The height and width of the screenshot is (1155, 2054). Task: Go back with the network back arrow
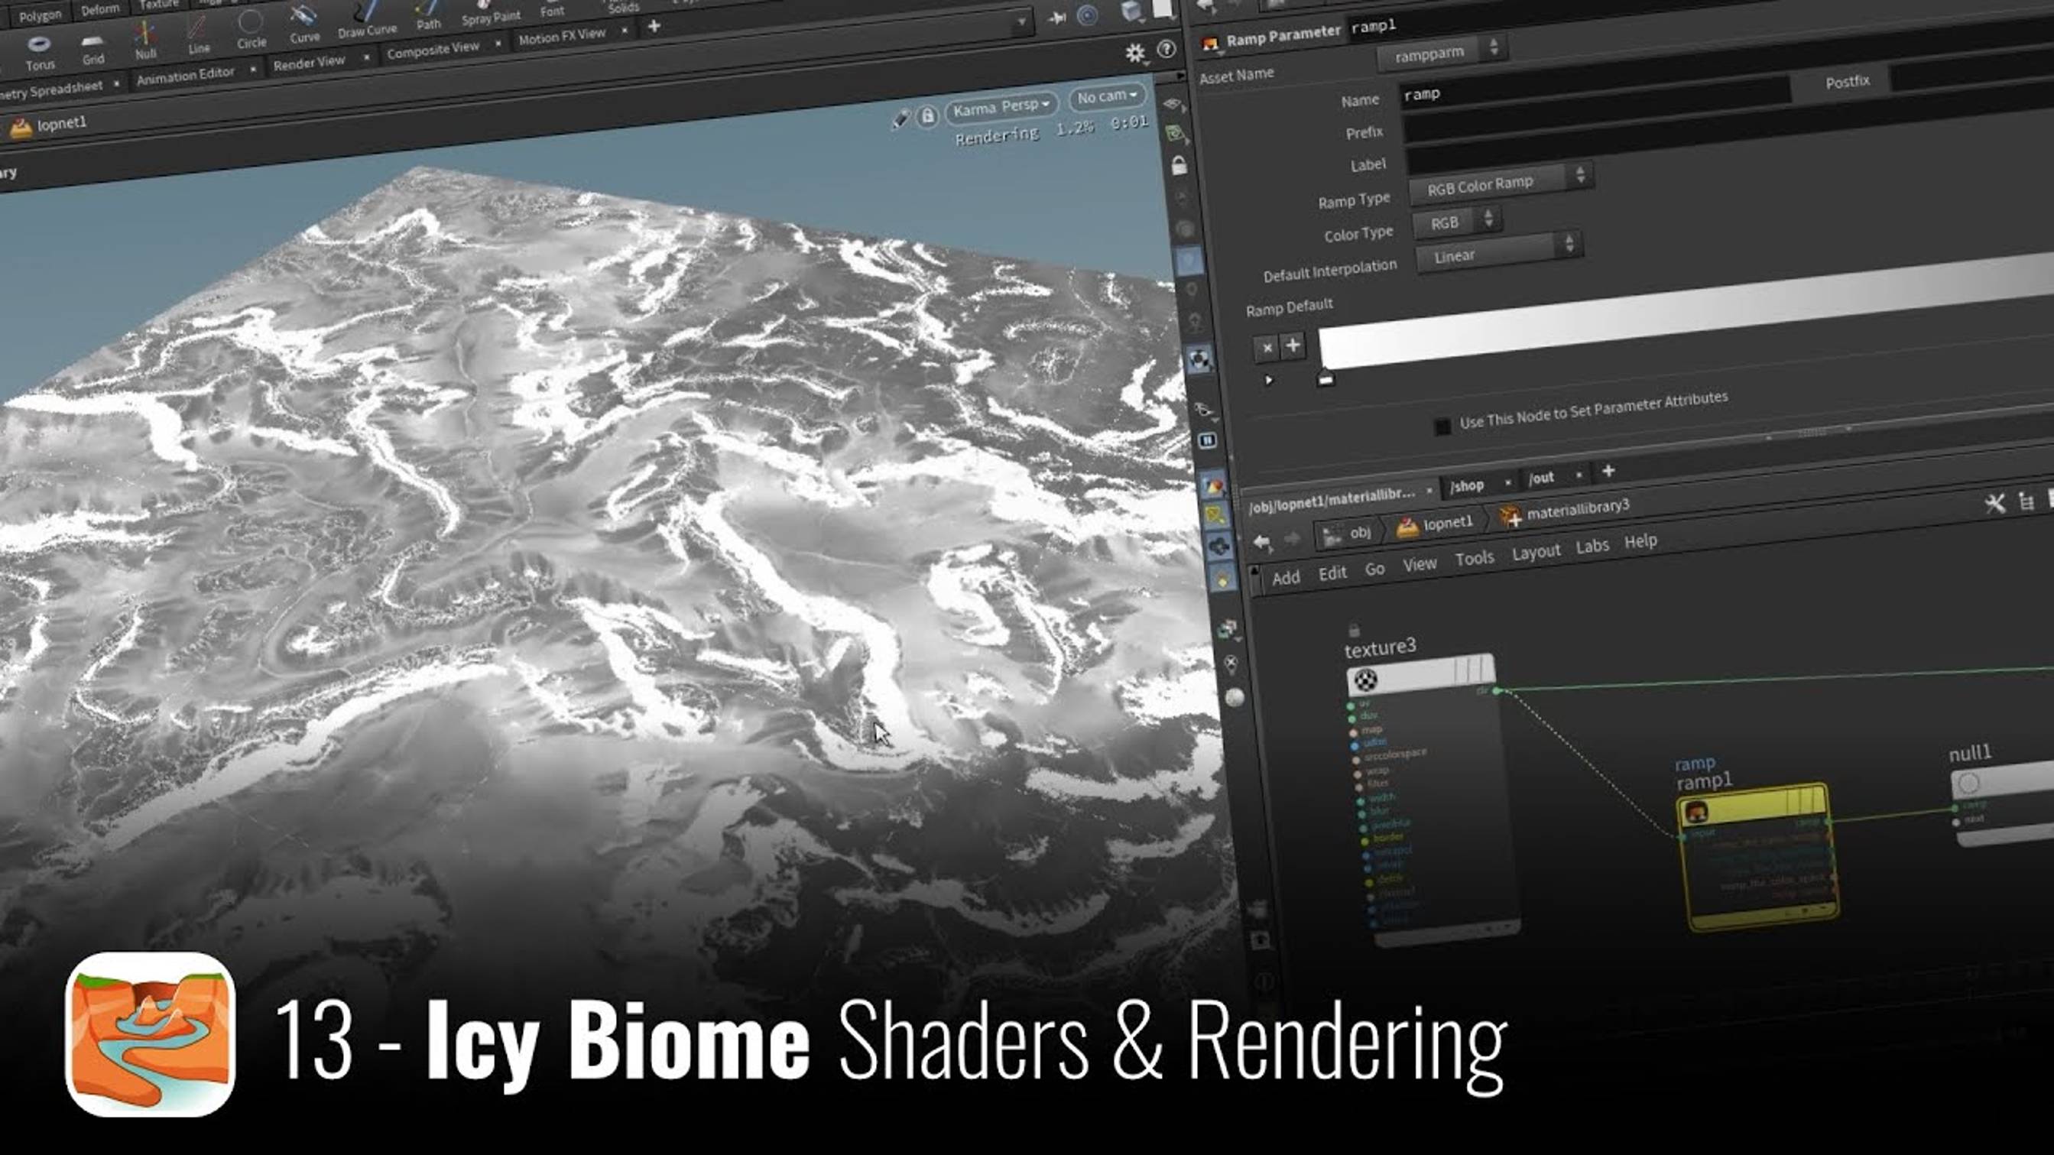(1261, 543)
